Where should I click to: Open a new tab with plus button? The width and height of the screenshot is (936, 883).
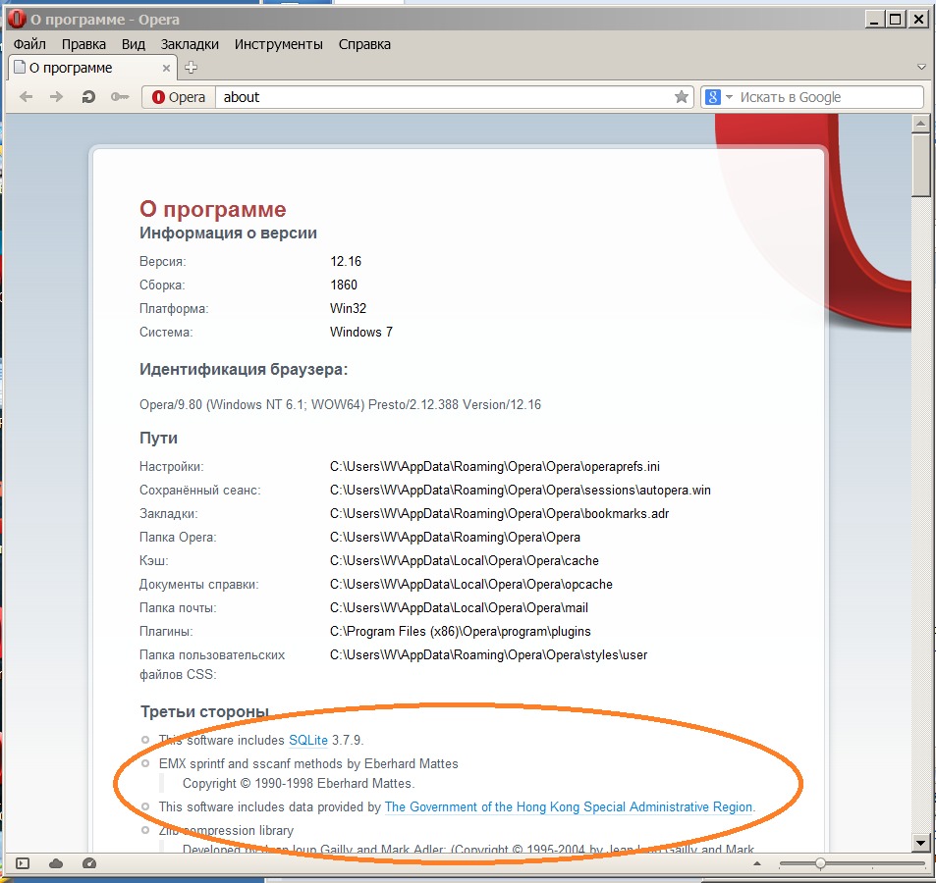(192, 68)
